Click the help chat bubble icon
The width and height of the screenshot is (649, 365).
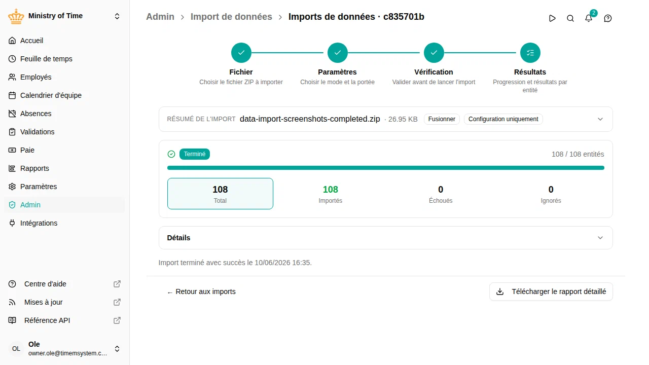pyautogui.click(x=608, y=18)
